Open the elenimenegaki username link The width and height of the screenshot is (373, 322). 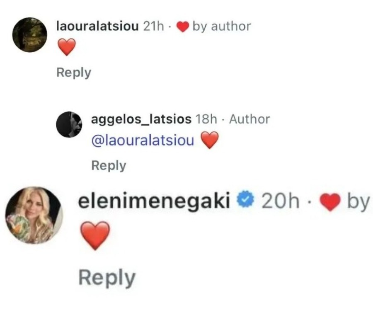point(154,201)
